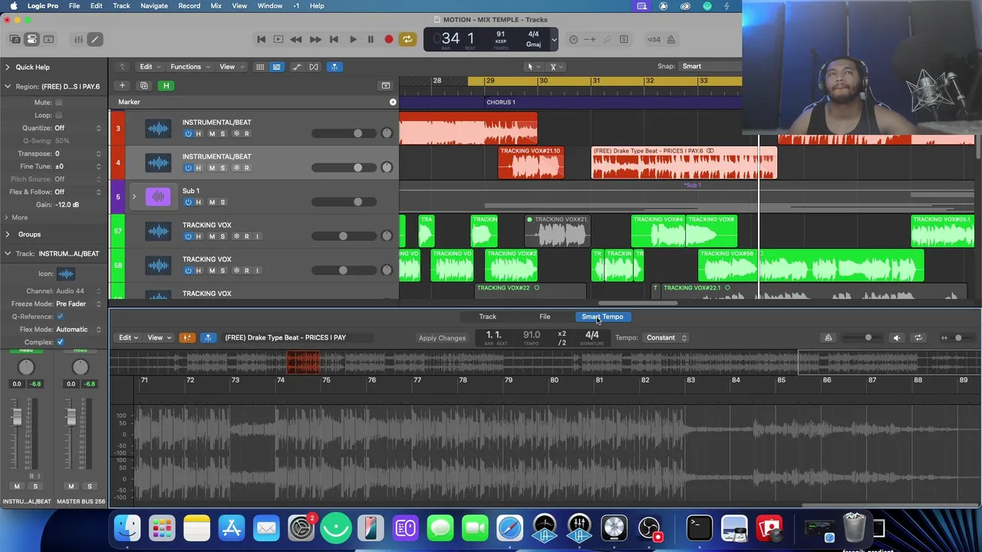Click the CHORUS 1 marker
Screen dimensions: 982x552
click(500, 102)
